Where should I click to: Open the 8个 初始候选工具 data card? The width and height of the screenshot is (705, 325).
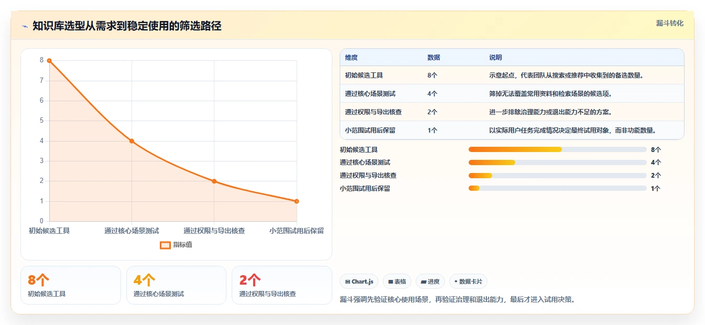tap(71, 285)
